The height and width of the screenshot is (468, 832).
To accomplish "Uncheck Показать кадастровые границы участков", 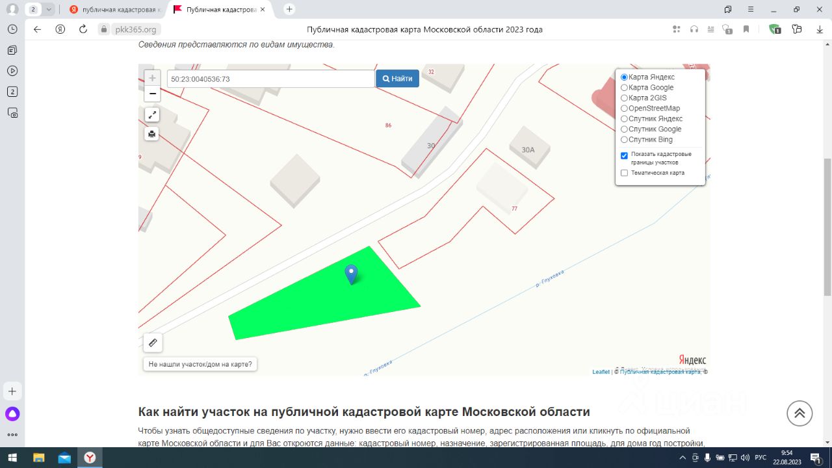I will pos(625,155).
